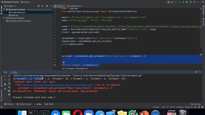This screenshot has height=115, width=205.
Task: Open Search Everywhere magnifier icon
Action: tap(203, 2)
